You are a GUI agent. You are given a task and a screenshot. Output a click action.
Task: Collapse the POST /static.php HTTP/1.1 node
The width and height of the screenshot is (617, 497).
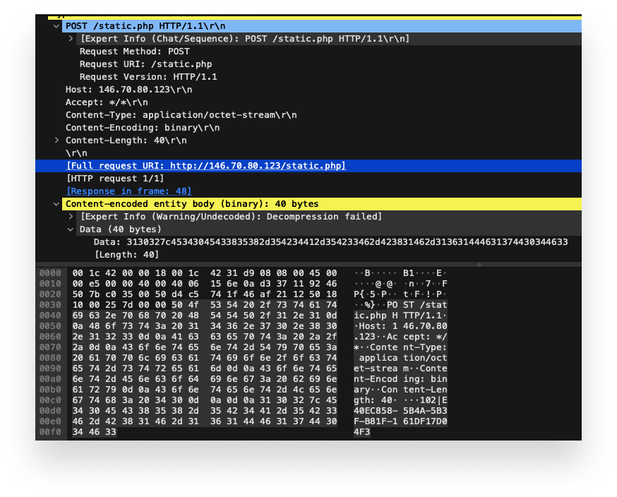(56, 25)
